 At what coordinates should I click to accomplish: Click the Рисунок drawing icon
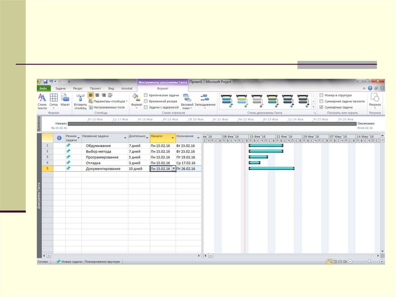point(375,98)
